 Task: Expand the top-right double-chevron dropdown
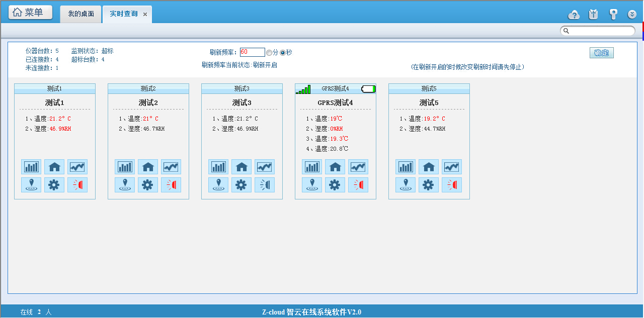(632, 15)
